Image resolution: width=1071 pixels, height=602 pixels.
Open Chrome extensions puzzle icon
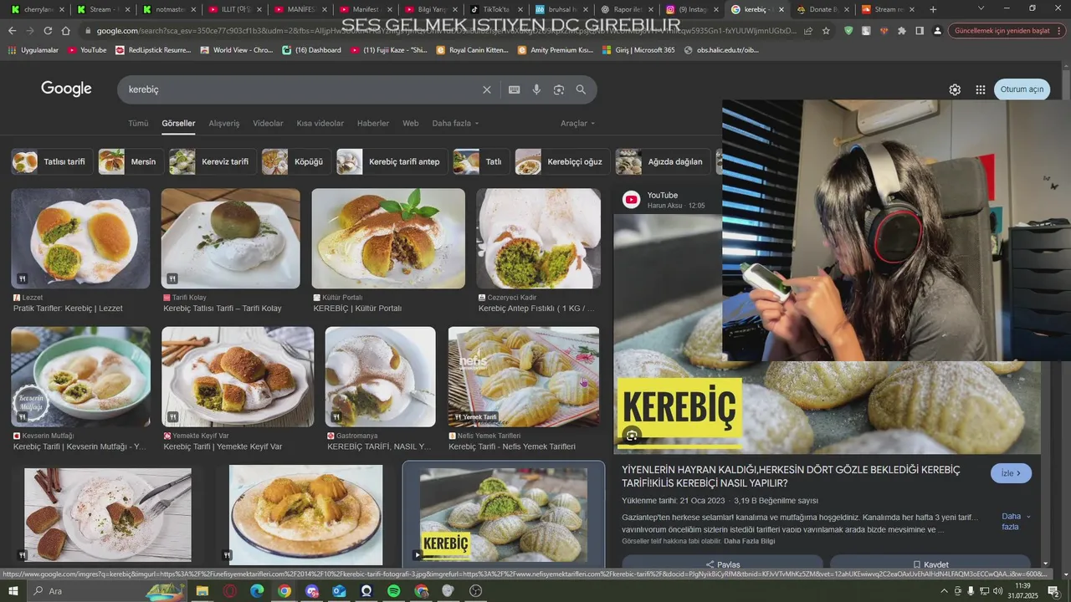[901, 30]
